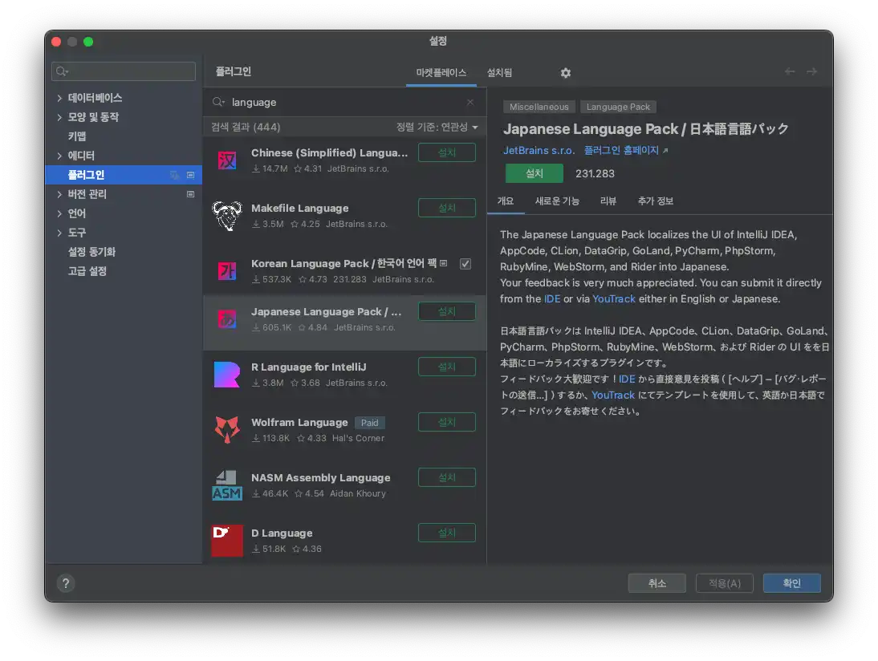
Task: Open the YouTrack link in the Japanese description
Action: (x=613, y=395)
